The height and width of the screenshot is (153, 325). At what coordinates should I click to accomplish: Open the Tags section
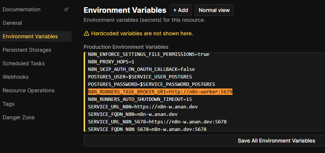(9, 104)
